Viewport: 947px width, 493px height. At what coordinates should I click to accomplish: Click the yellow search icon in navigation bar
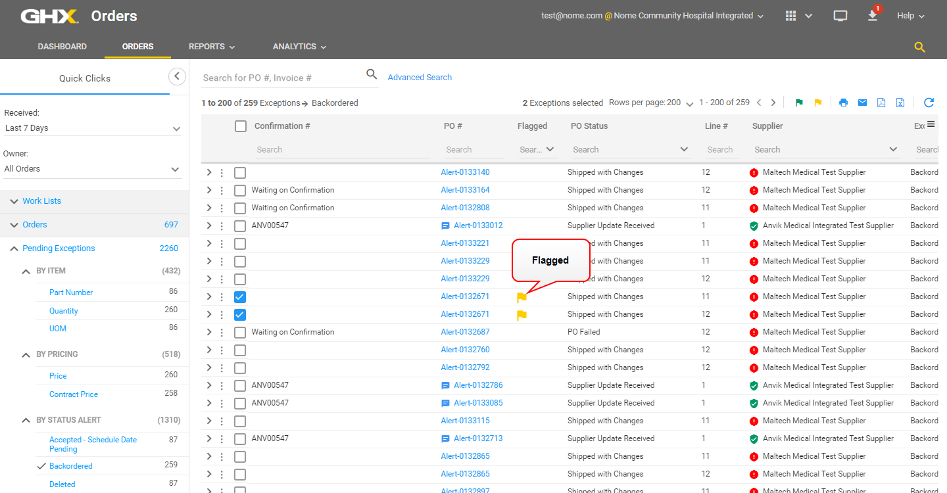(920, 47)
